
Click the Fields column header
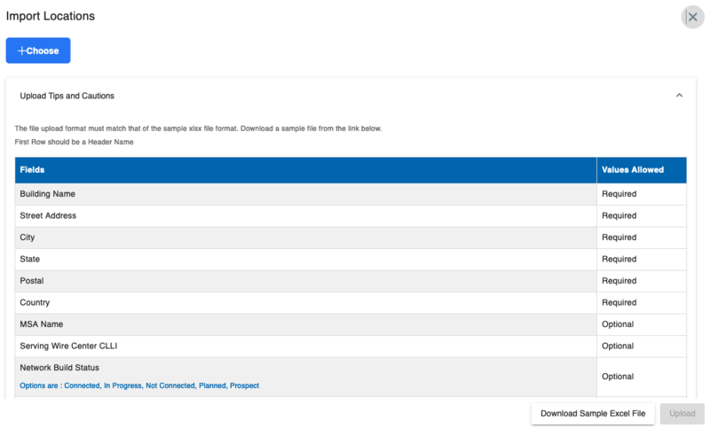coord(33,170)
